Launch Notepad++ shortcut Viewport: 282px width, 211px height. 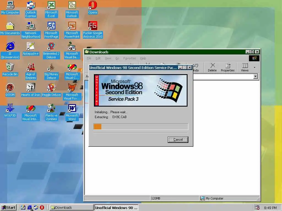pyautogui.click(x=31, y=49)
